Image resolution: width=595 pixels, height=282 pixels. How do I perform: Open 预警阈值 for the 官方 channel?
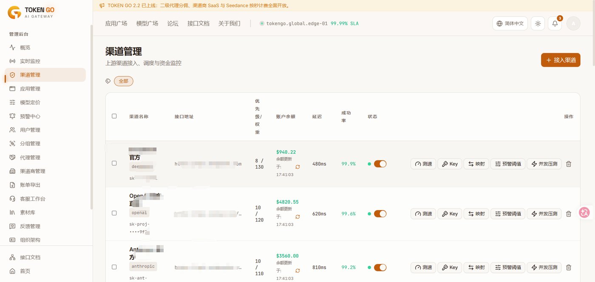click(508, 164)
